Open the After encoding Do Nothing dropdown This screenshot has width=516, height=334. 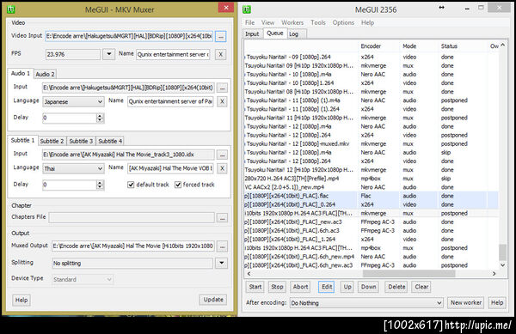coord(366,303)
